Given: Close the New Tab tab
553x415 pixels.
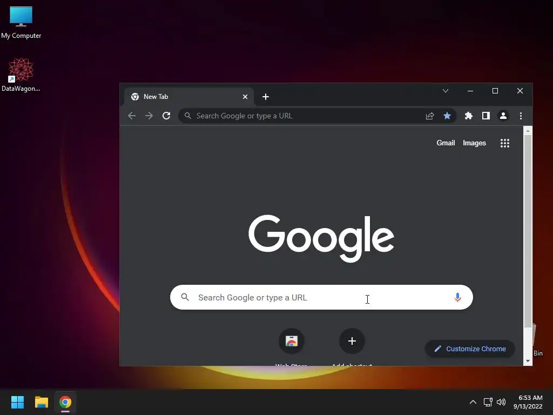Looking at the screenshot, I should [245, 97].
